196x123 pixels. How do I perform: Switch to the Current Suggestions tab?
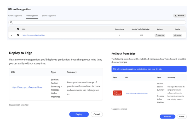[x=15, y=16]
